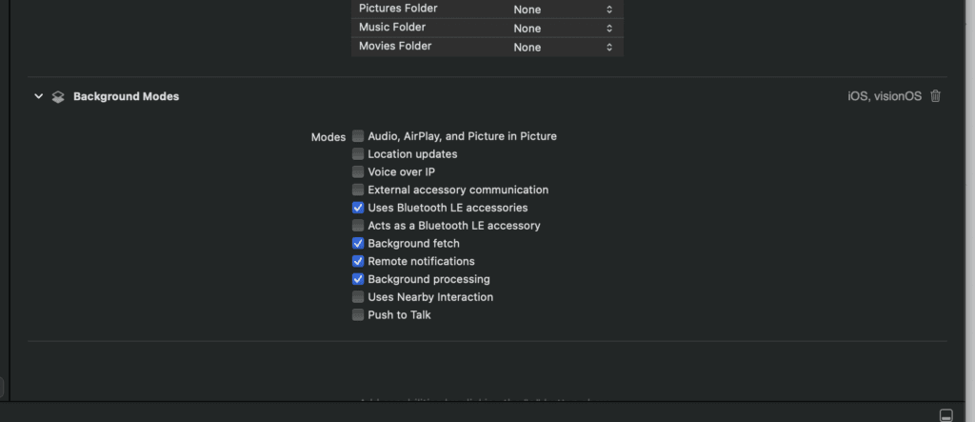
Task: Check the Push to Talk option
Action: [358, 315]
